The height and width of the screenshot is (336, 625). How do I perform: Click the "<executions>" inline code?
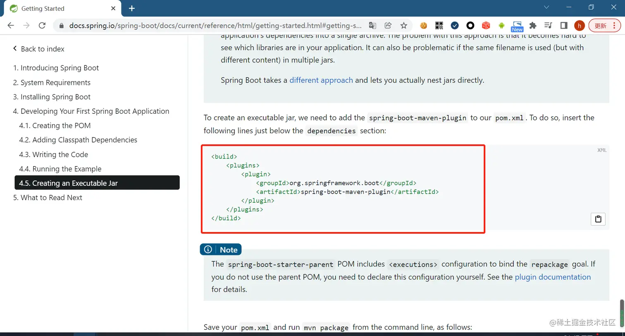coord(413,264)
